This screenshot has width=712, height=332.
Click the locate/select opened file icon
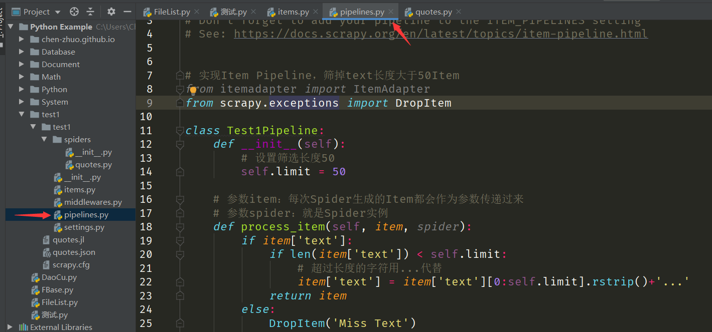[x=74, y=12]
